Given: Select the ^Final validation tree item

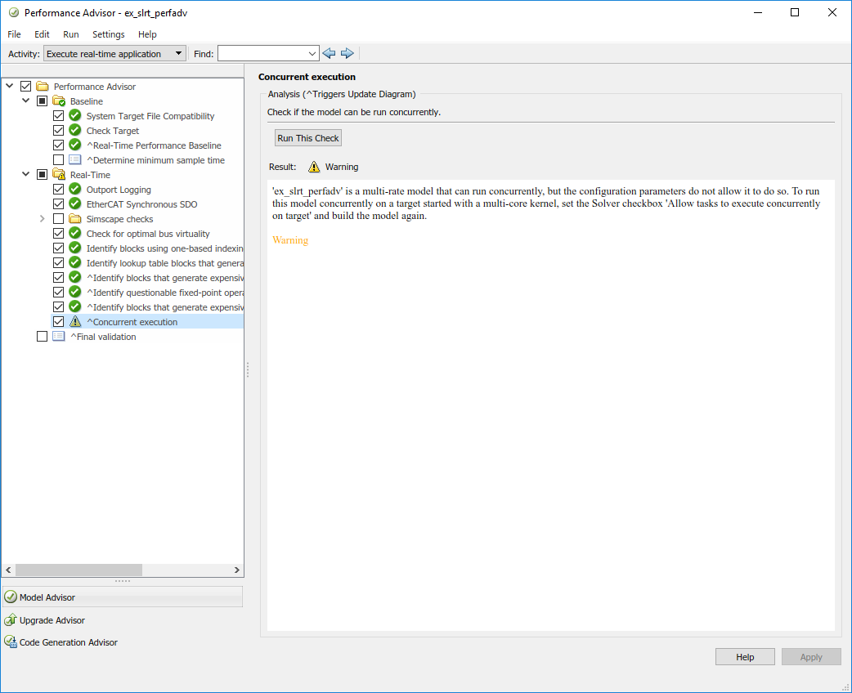Looking at the screenshot, I should click(x=103, y=336).
